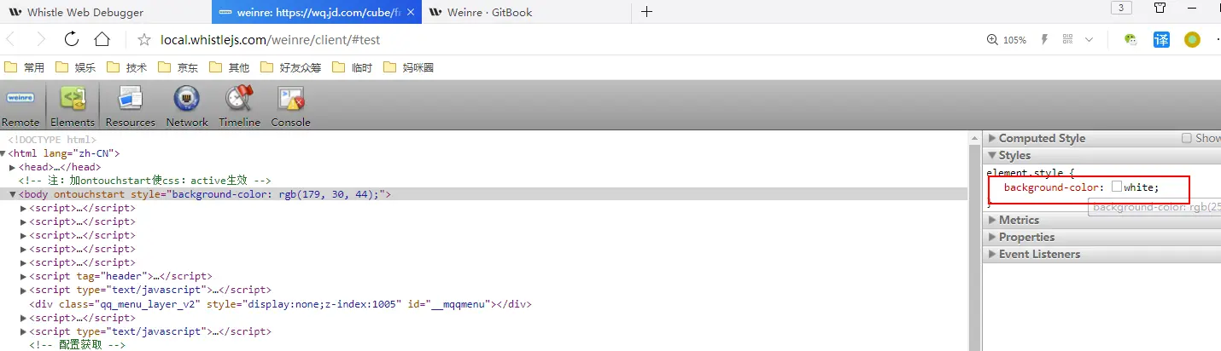Select the 配置获取 comment line
This screenshot has height=351, width=1221.
78,344
